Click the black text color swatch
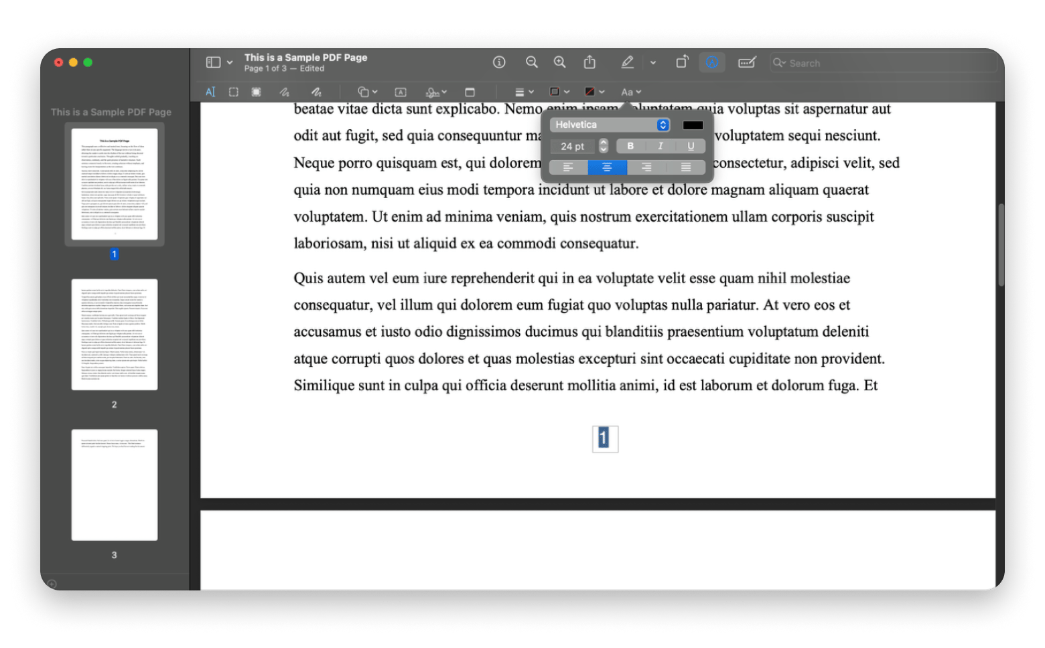Viewport: 1045px width, 648px height. [x=693, y=125]
